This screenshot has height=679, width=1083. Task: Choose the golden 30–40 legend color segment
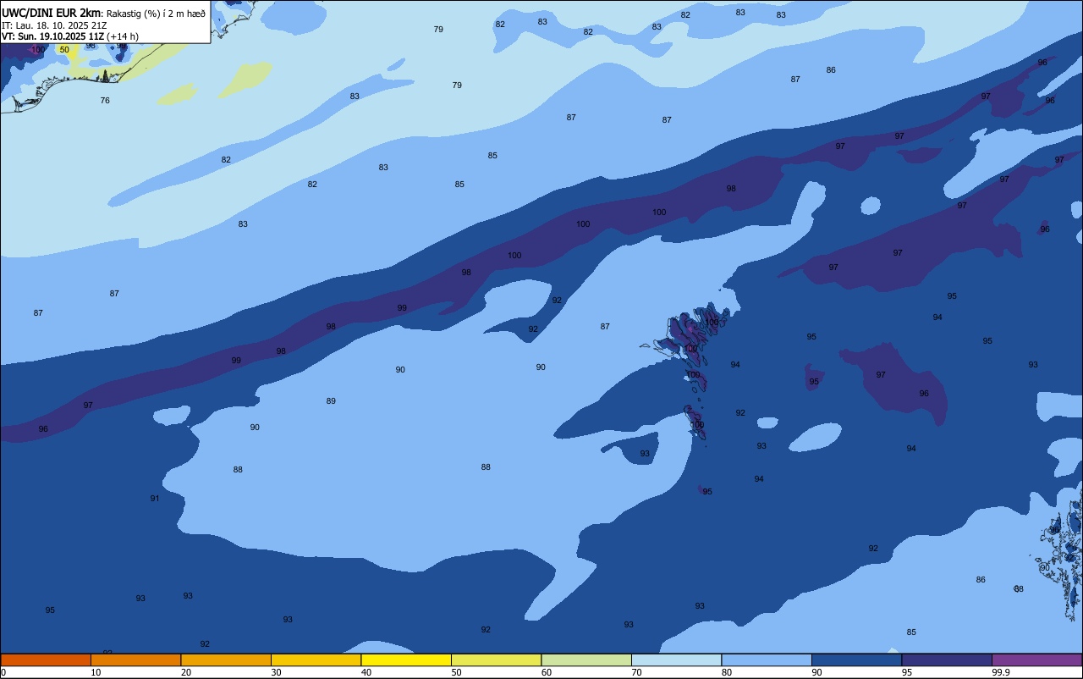(316, 660)
